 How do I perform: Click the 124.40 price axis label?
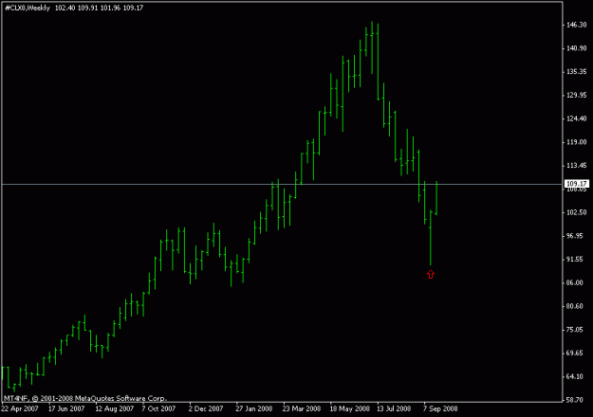point(577,118)
